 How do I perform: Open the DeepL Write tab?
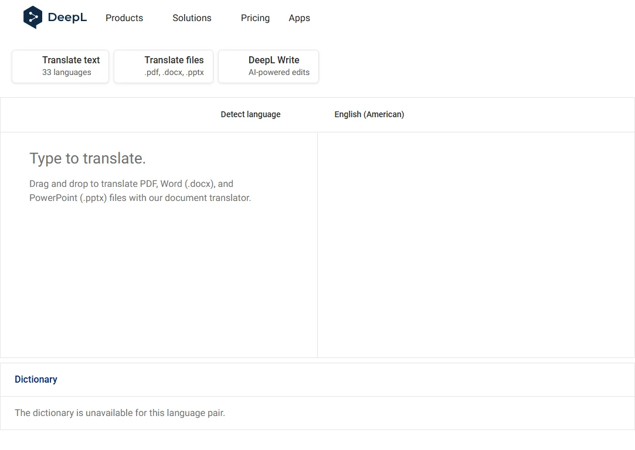[x=269, y=66]
